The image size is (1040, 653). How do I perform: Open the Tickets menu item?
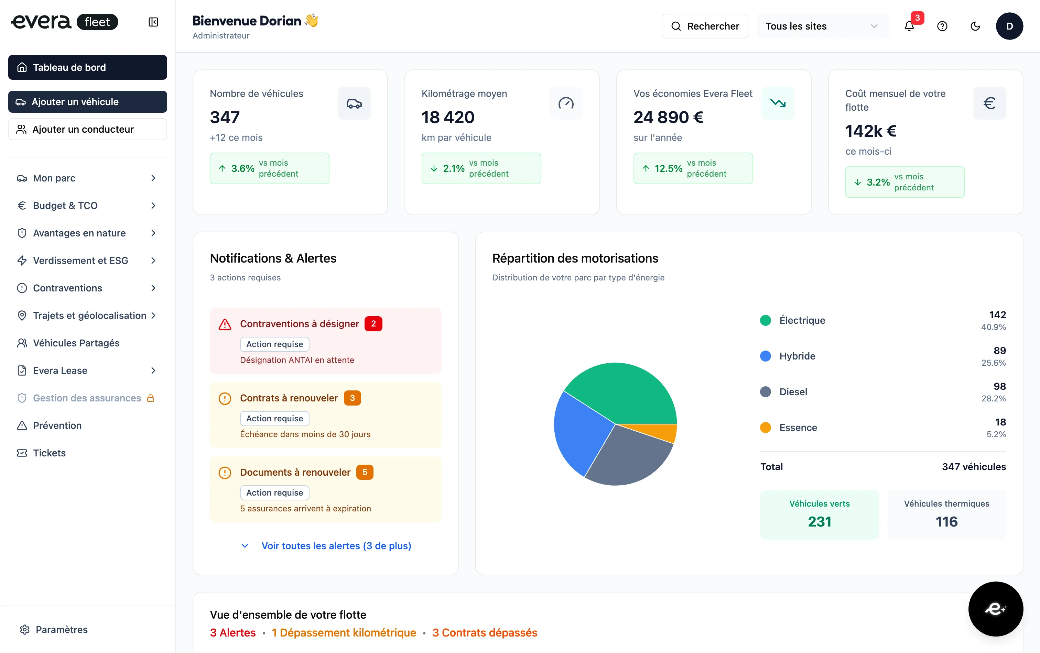[x=88, y=453]
